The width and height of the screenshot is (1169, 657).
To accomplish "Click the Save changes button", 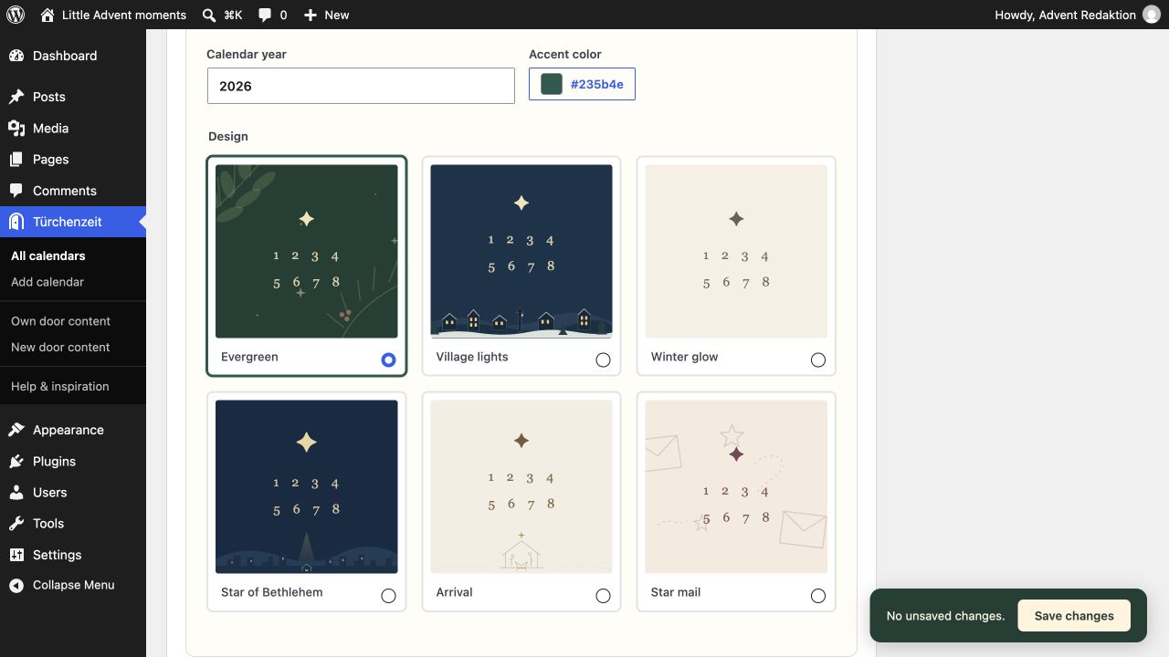I will 1074,616.
